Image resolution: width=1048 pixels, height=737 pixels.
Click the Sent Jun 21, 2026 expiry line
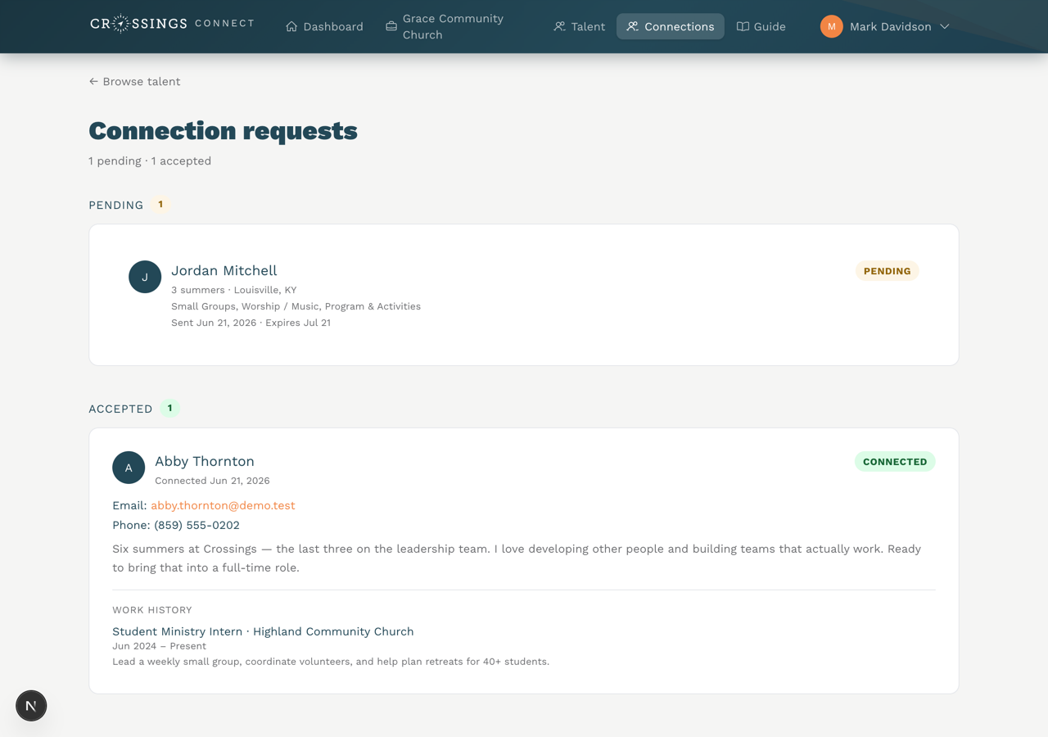[251, 323]
